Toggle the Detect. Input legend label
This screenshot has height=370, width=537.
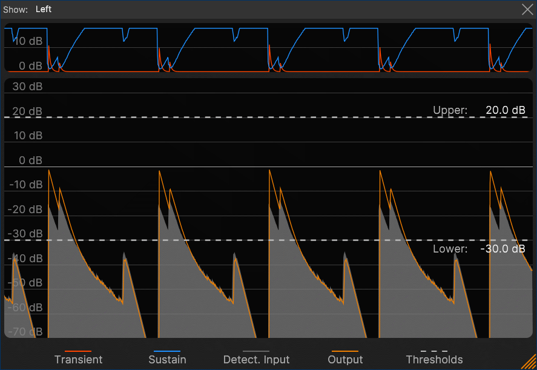coord(256,360)
